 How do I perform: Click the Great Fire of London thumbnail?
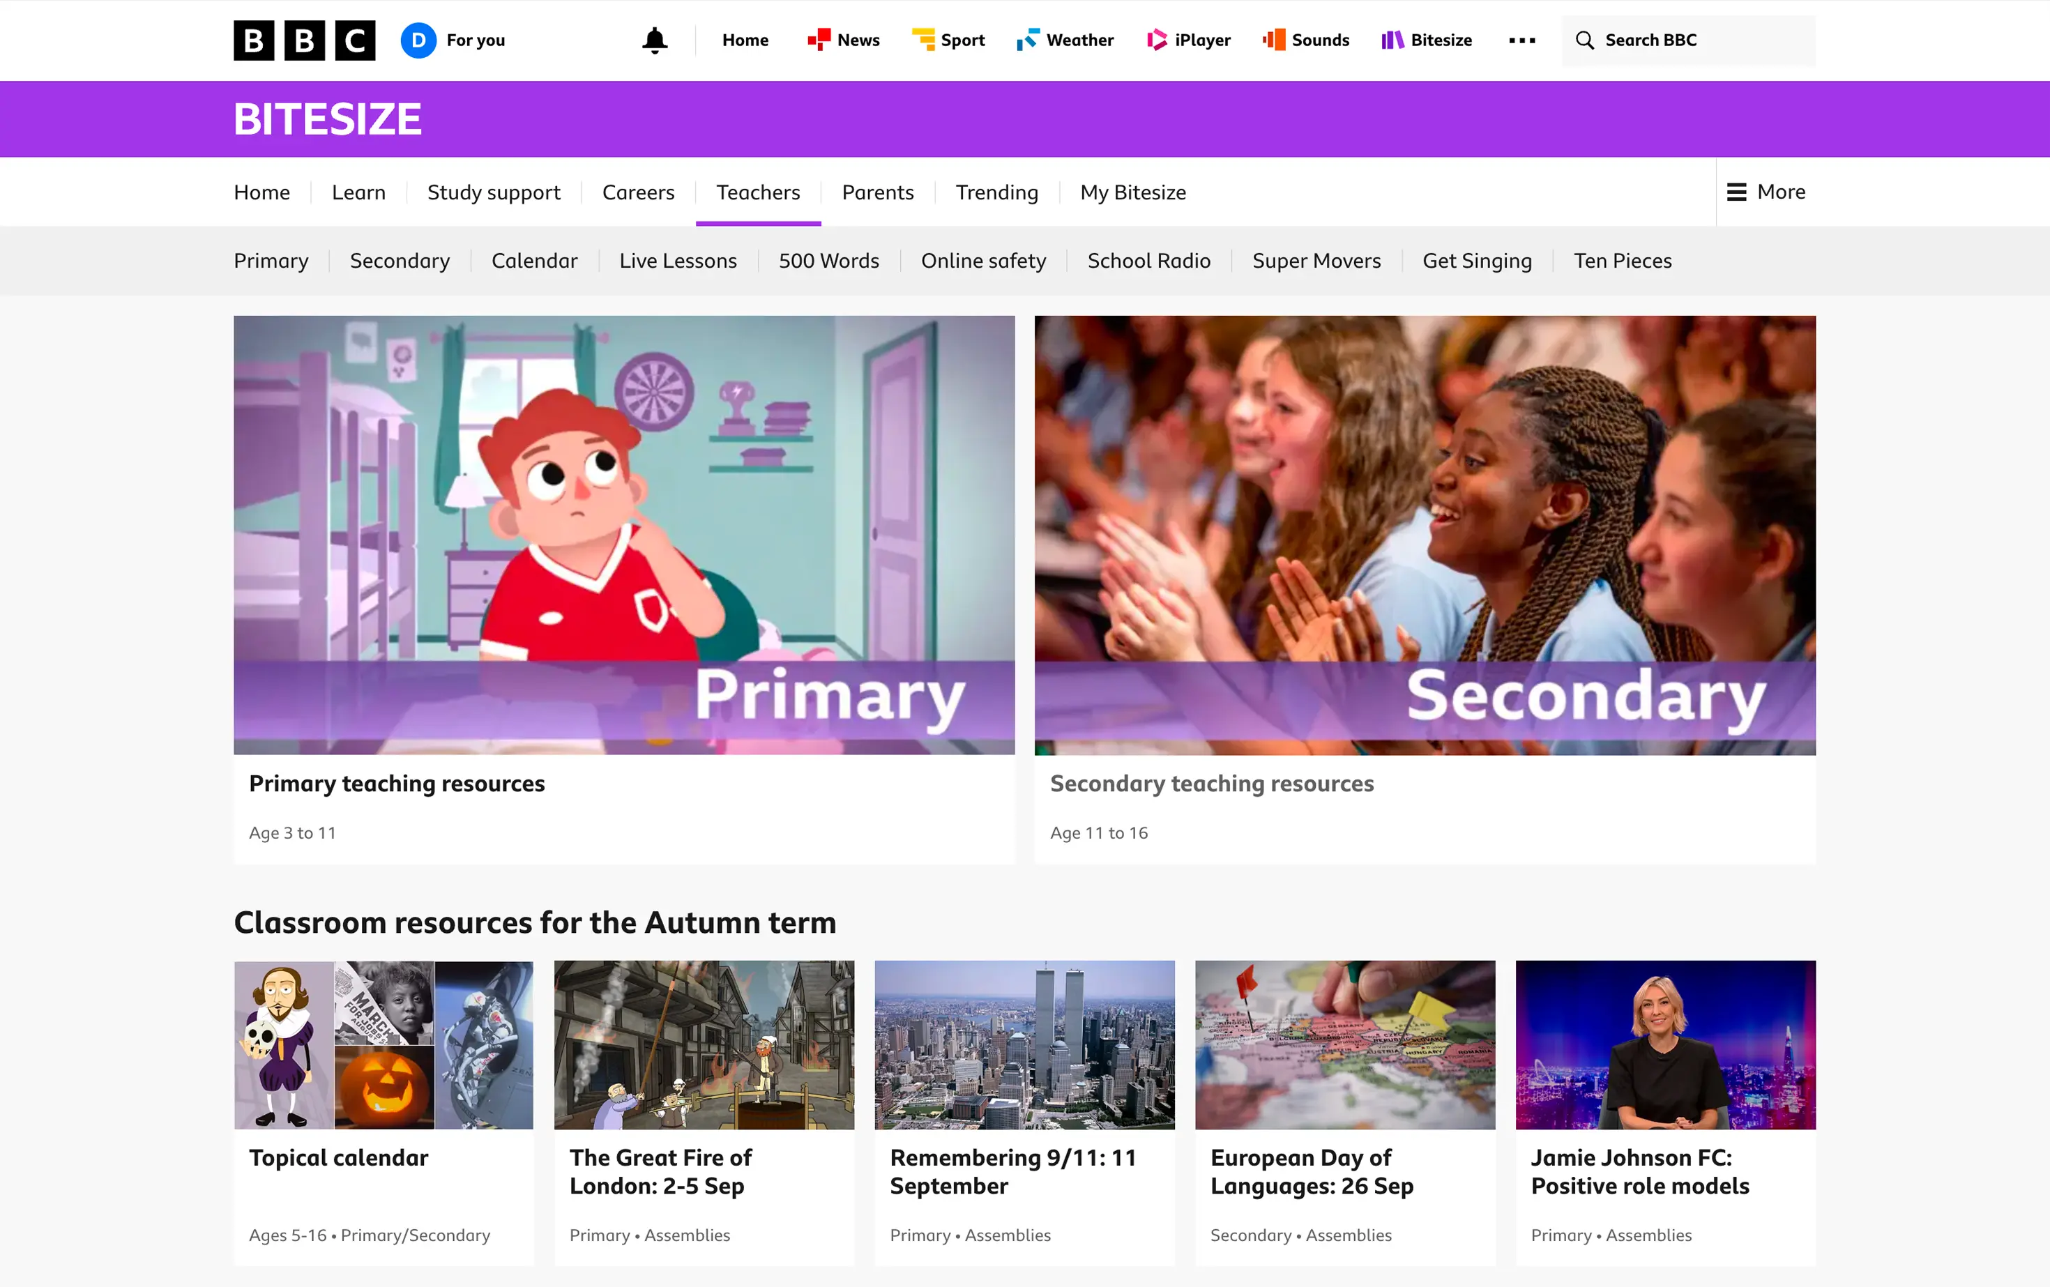coord(704,1045)
